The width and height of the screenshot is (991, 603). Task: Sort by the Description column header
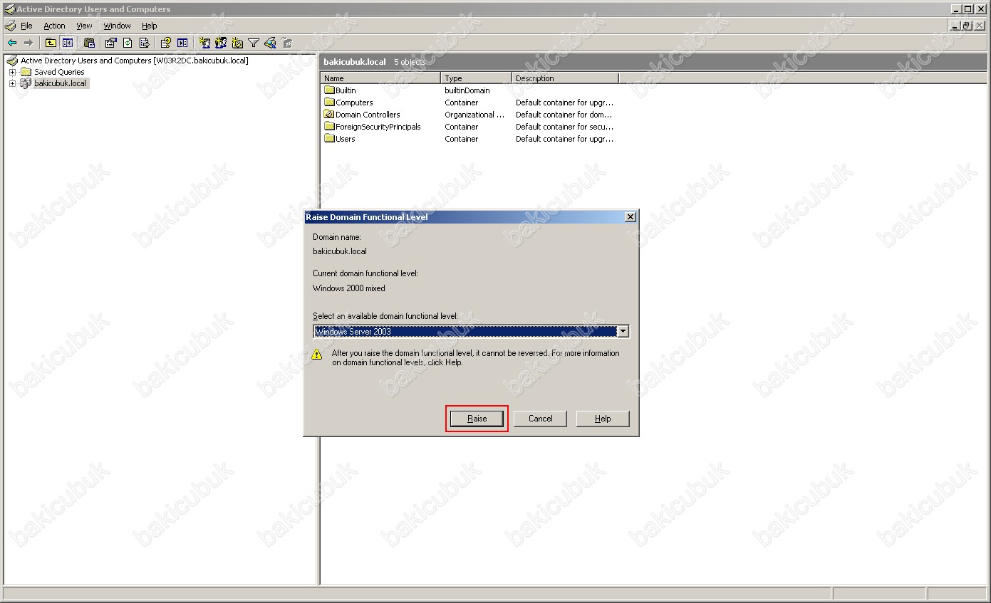tap(565, 78)
